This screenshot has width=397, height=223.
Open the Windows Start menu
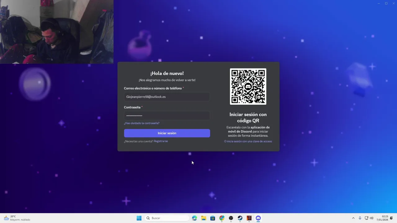pyautogui.click(x=139, y=218)
